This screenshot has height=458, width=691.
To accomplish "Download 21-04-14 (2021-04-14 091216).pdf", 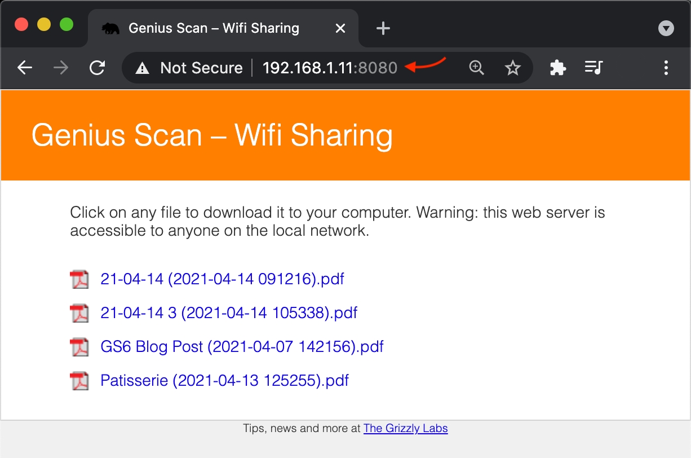I will (x=222, y=279).
